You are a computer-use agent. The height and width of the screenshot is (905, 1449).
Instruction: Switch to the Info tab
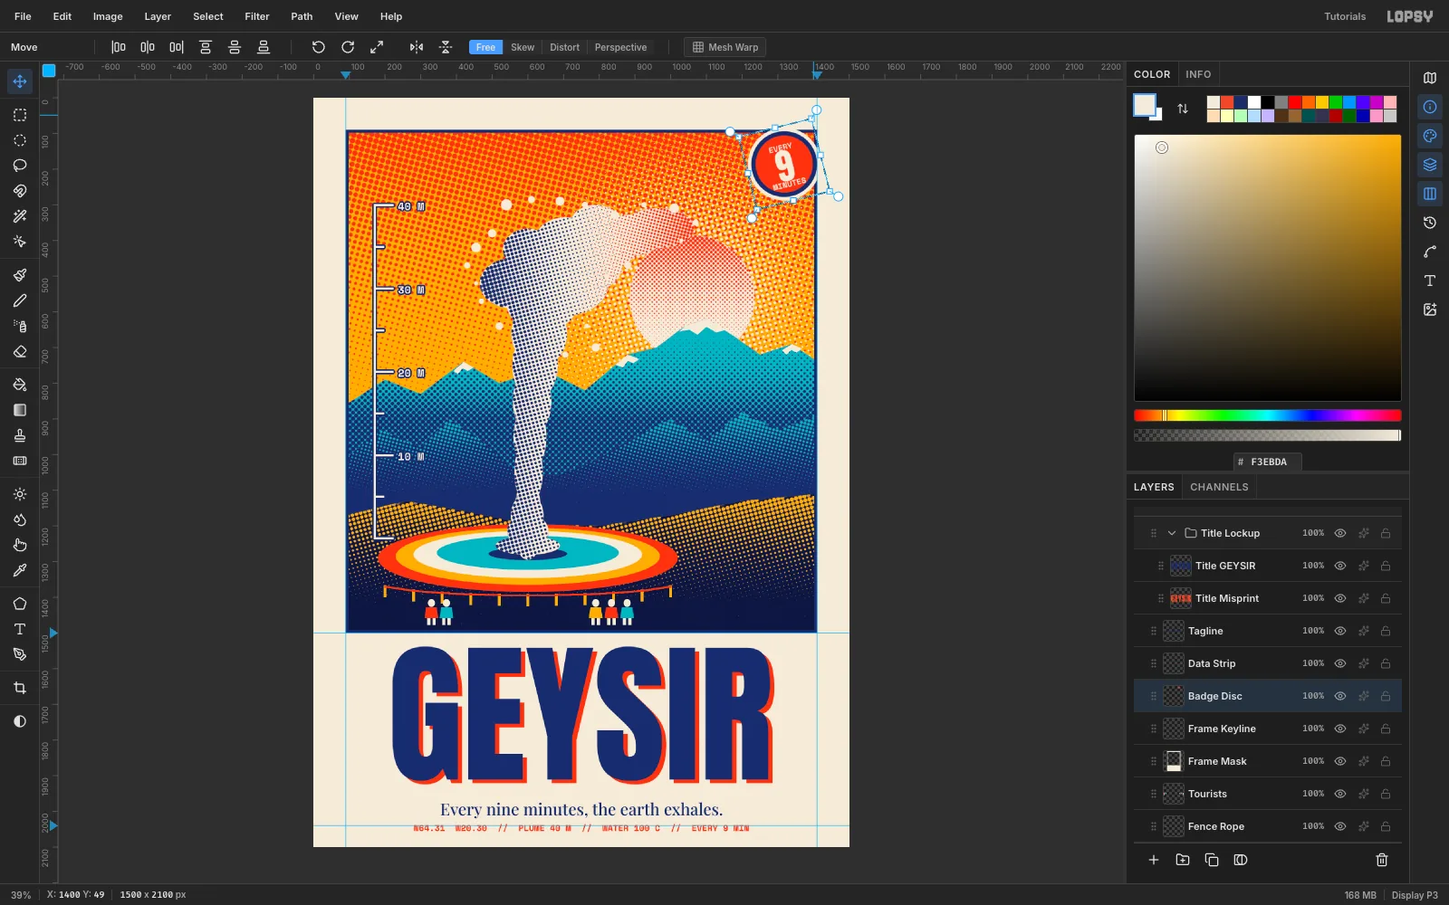click(1198, 74)
